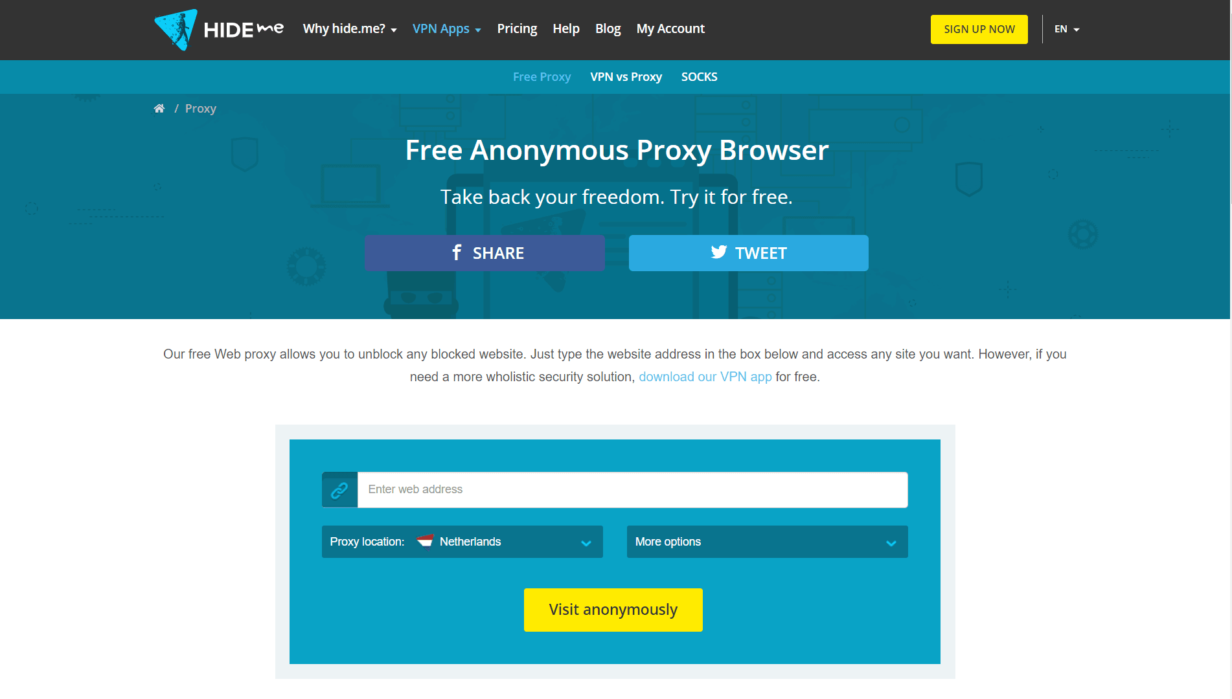Viewport: 1232px width, 699px height.
Task: Expand the Proxy location dropdown chevron
Action: pos(586,543)
